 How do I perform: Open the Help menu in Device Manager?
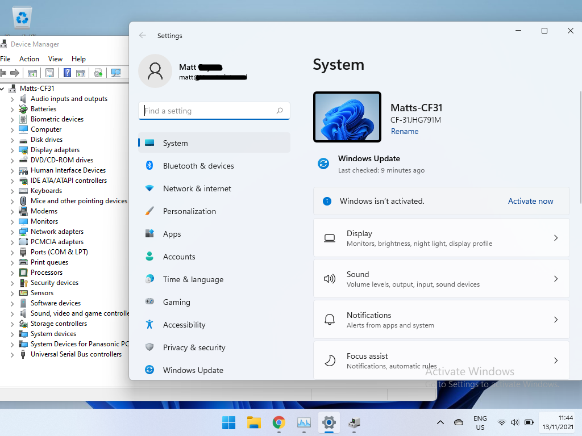[78, 59]
